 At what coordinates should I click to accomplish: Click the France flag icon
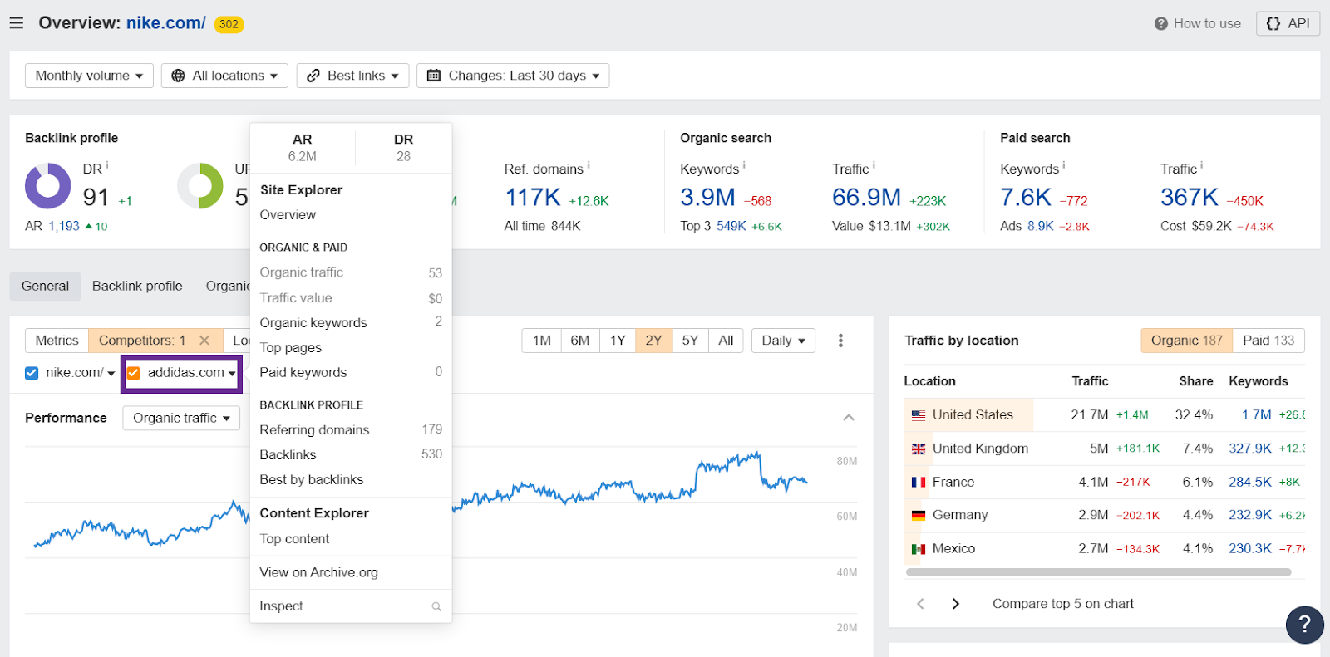[919, 483]
